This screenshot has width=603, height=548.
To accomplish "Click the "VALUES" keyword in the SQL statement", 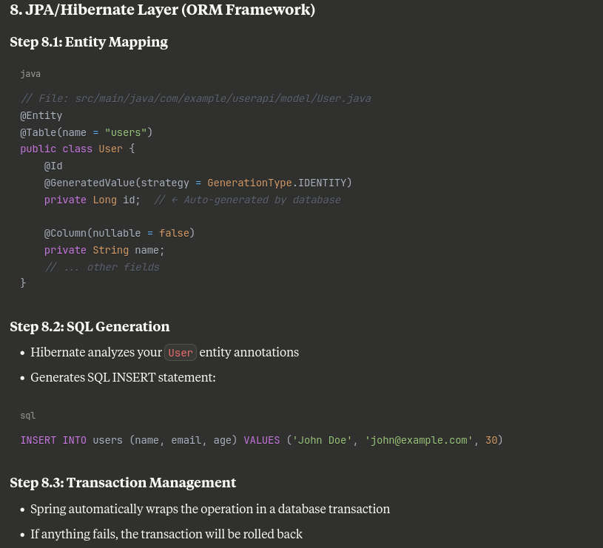I will (262, 441).
